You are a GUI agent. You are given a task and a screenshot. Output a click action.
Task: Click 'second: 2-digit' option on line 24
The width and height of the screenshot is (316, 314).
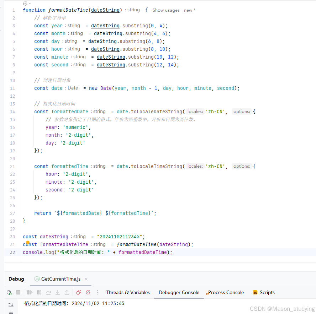(69, 190)
